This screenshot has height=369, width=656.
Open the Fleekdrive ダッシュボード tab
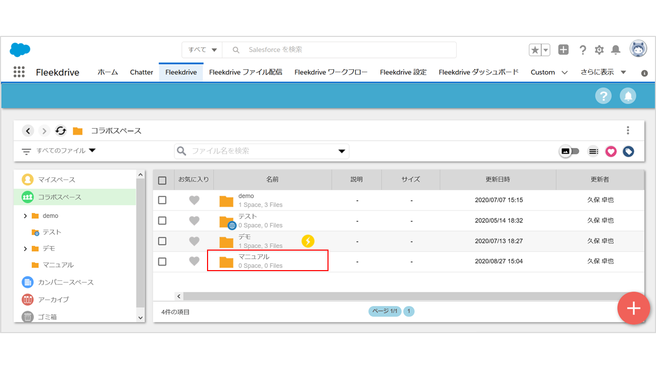tap(479, 72)
